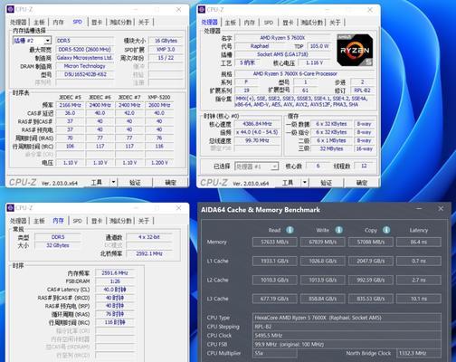
Task: Select 处理器 tab in the memory CPU-Z window
Action: pyautogui.click(x=18, y=221)
